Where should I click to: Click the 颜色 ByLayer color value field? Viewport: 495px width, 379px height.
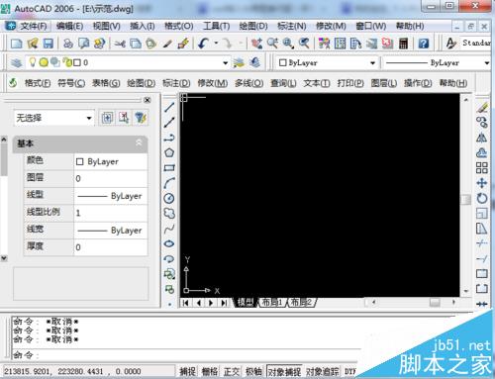click(111, 161)
